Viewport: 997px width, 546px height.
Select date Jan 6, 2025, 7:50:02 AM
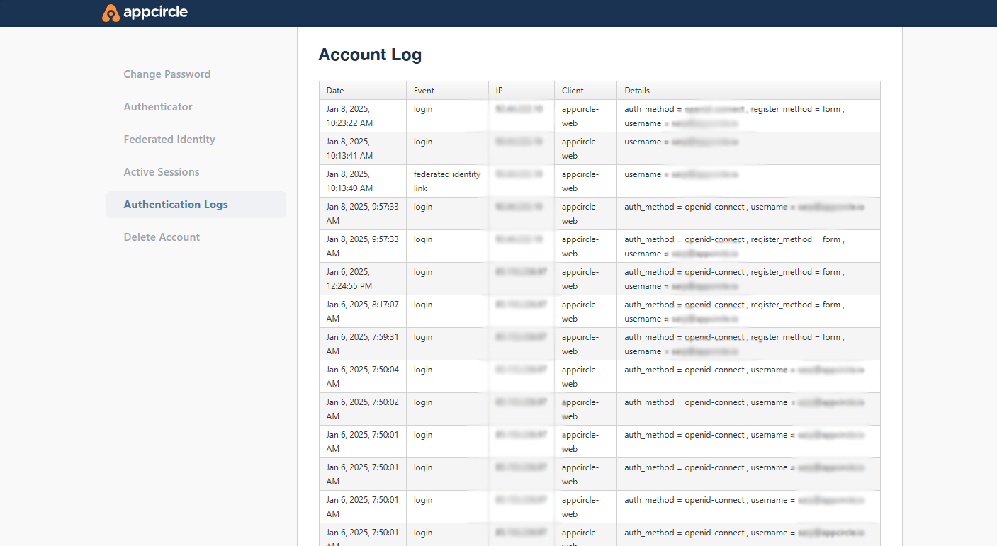(362, 409)
